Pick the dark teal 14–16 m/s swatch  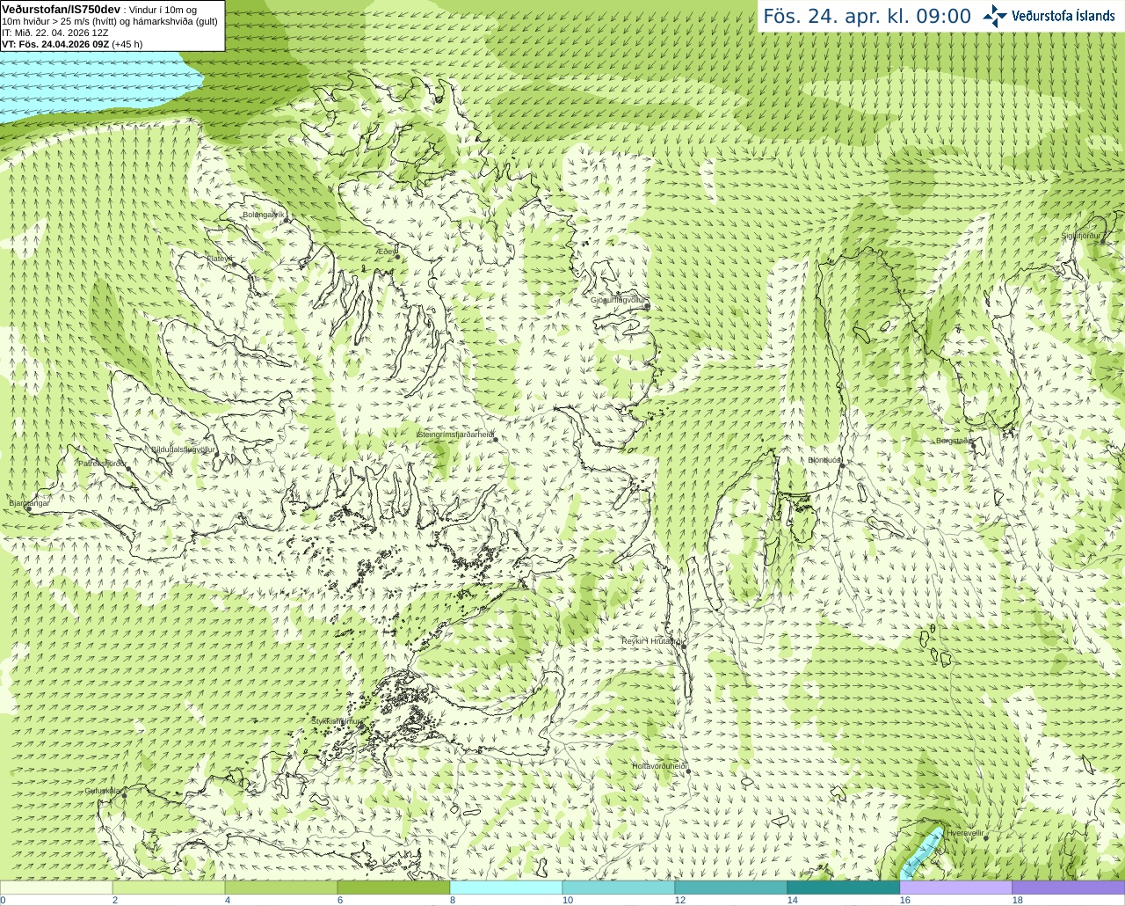point(844,888)
